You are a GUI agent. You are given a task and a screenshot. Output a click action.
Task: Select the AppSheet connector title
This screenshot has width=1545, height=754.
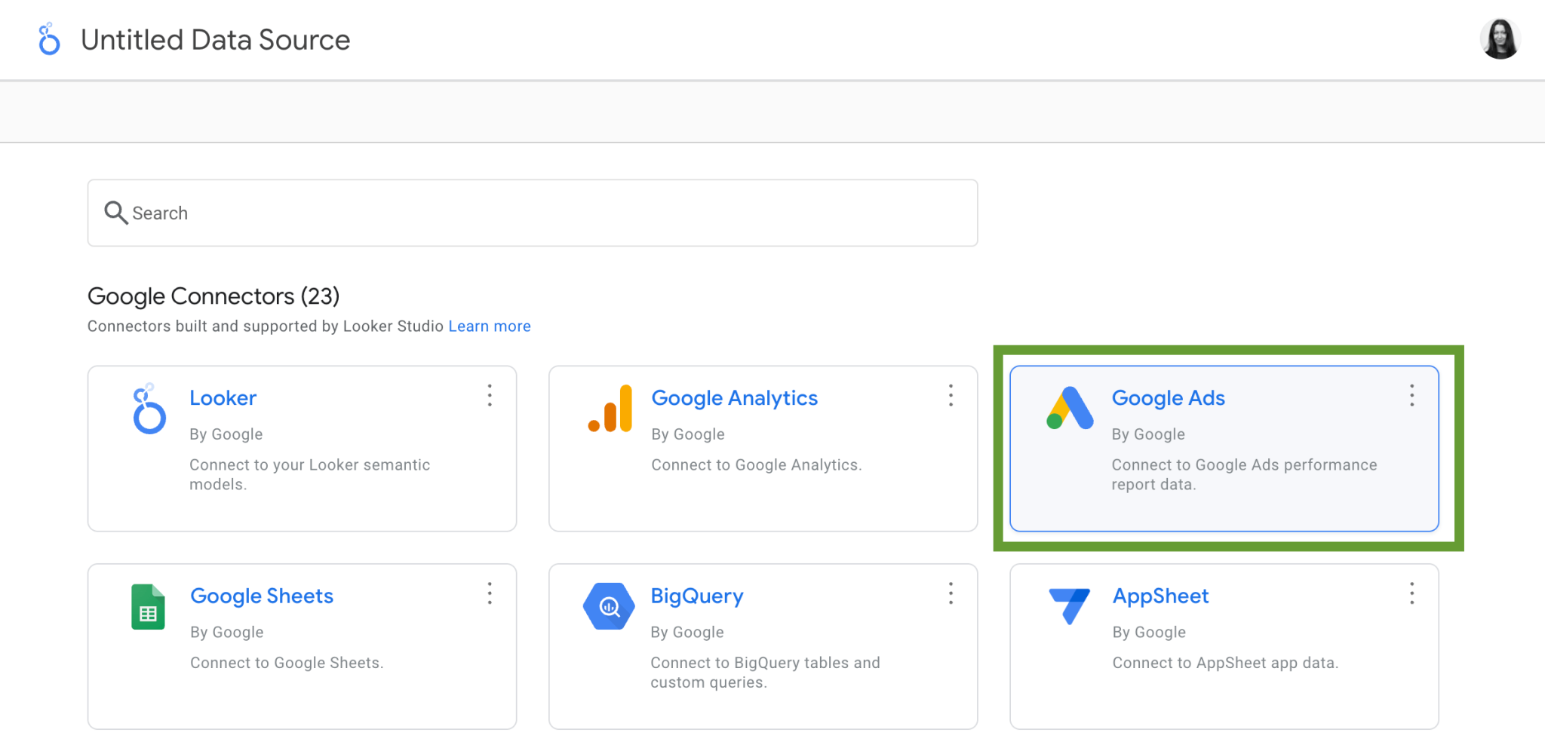[1161, 596]
